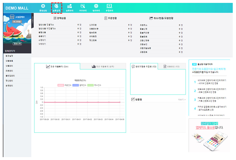Click the 2017-09-01 data point on chart
This screenshot has width=236, height=160.
coord(77,102)
